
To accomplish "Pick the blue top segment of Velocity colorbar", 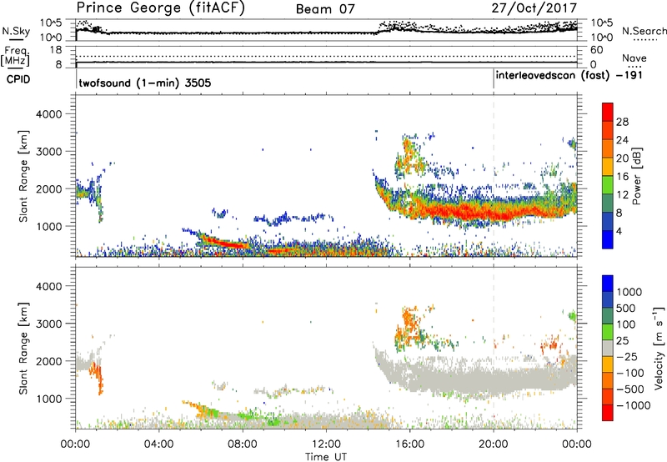I will [608, 284].
